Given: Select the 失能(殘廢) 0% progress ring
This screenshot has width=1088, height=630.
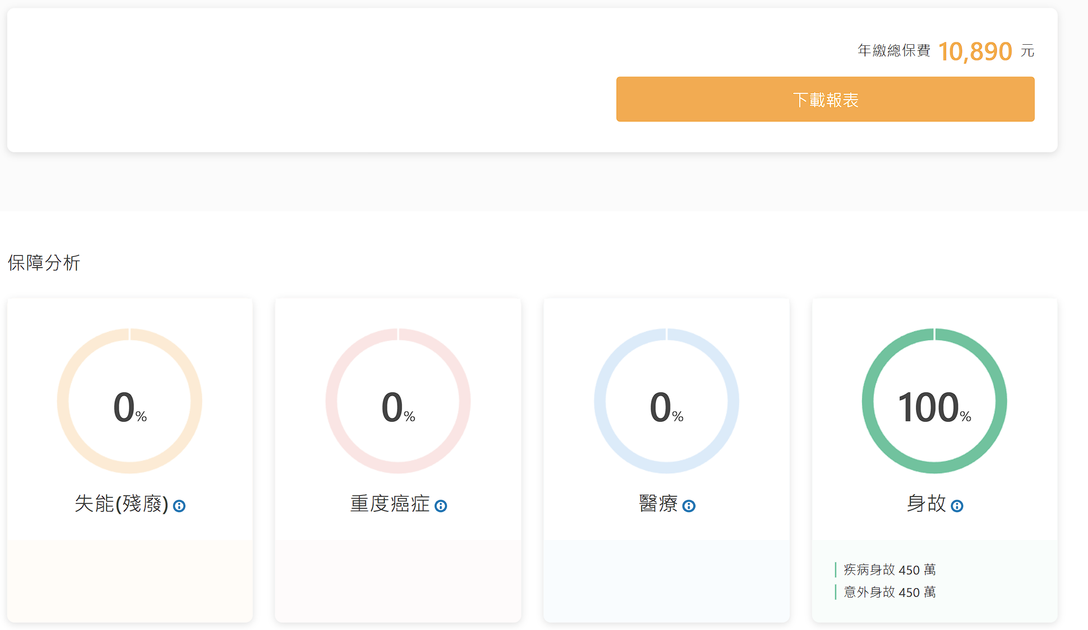Looking at the screenshot, I should (x=130, y=401).
